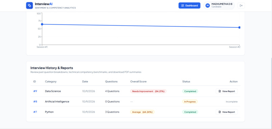The width and height of the screenshot is (272, 129).
Task: Click the document icon in the Python row
Action: [220, 112]
